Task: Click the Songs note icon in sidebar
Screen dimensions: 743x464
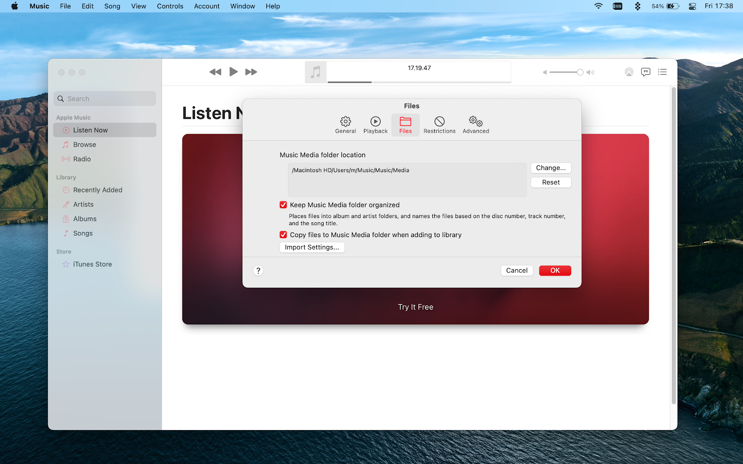Action: coord(66,233)
